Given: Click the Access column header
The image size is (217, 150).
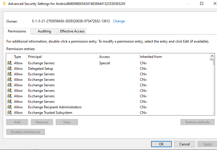Looking at the screenshot, I should point(117,57).
